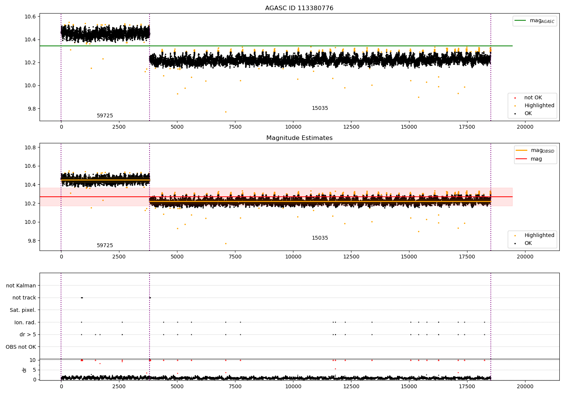Click "10.6" y tick in Magnitude Estimates plot
This screenshot has width=565, height=395.
tap(30, 166)
